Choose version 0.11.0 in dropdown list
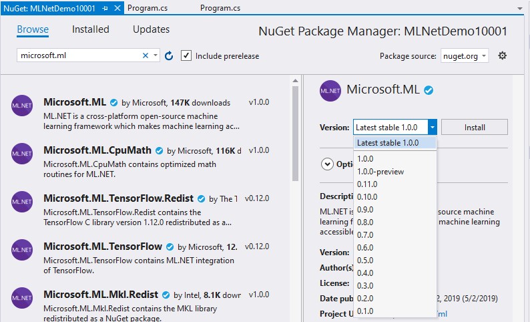The image size is (530, 322). click(367, 184)
